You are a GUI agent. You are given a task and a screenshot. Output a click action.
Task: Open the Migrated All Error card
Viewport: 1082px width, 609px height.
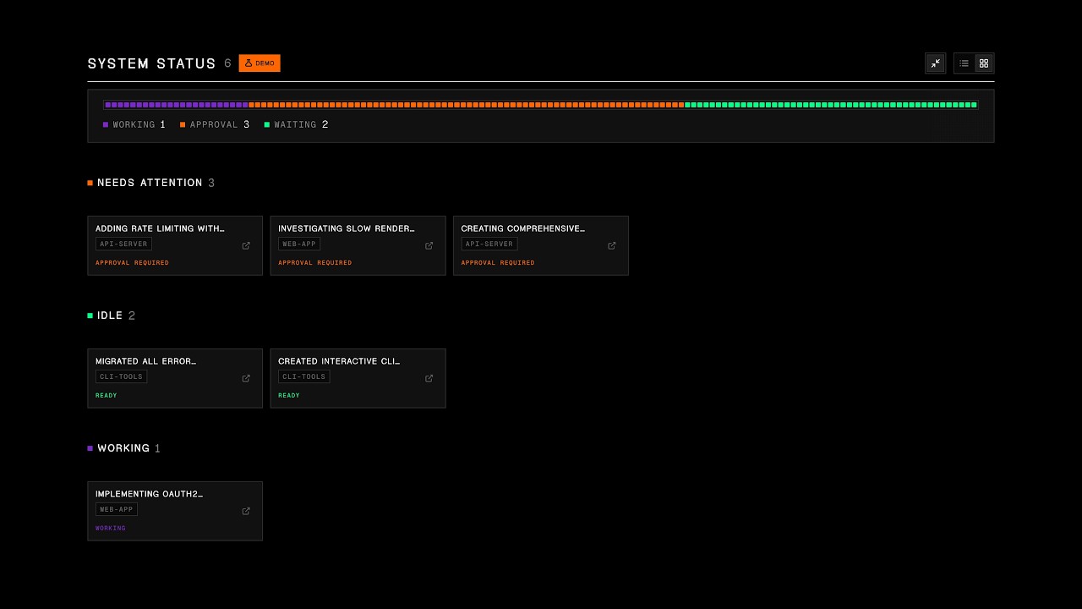(x=175, y=378)
